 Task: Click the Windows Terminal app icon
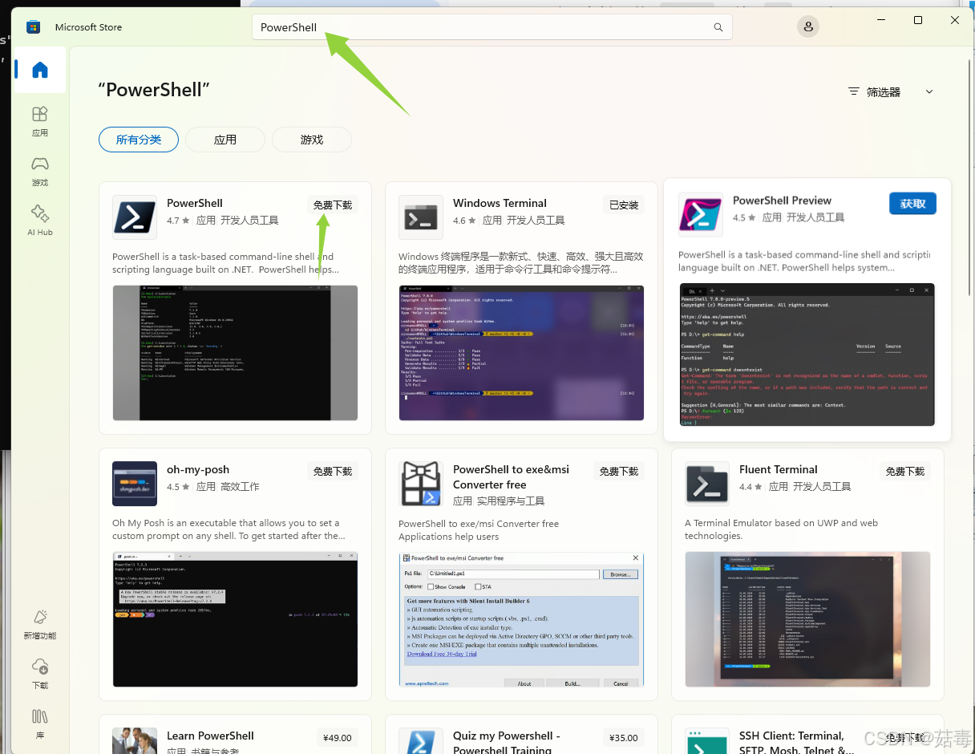tap(421, 217)
